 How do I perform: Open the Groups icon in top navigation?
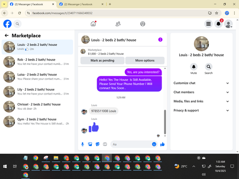tap(142, 24)
